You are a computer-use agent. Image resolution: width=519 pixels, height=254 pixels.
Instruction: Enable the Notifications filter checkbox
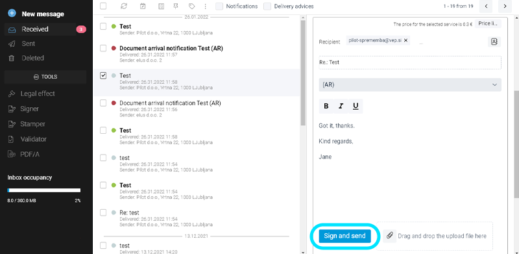pyautogui.click(x=219, y=6)
